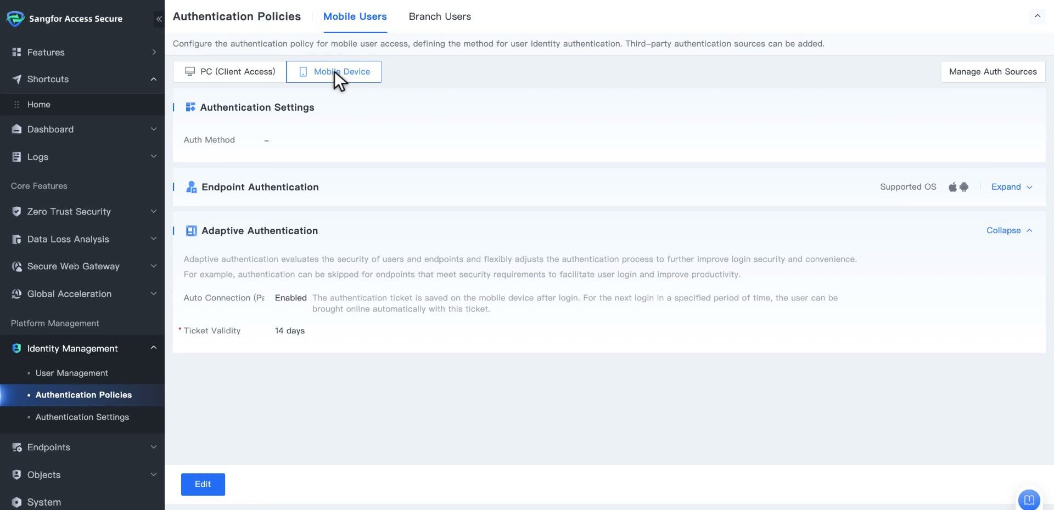The image size is (1054, 510).
Task: Open the help book floating icon
Action: pos(1029,500)
